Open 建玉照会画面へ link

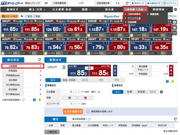coord(80,119)
